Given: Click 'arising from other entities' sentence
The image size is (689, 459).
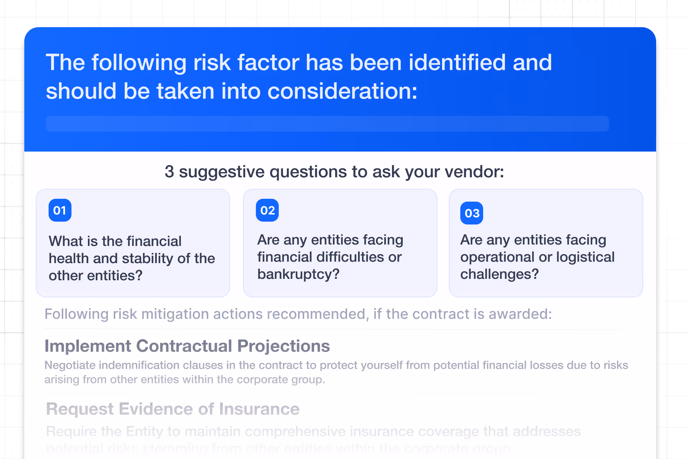Looking at the screenshot, I should [x=185, y=379].
